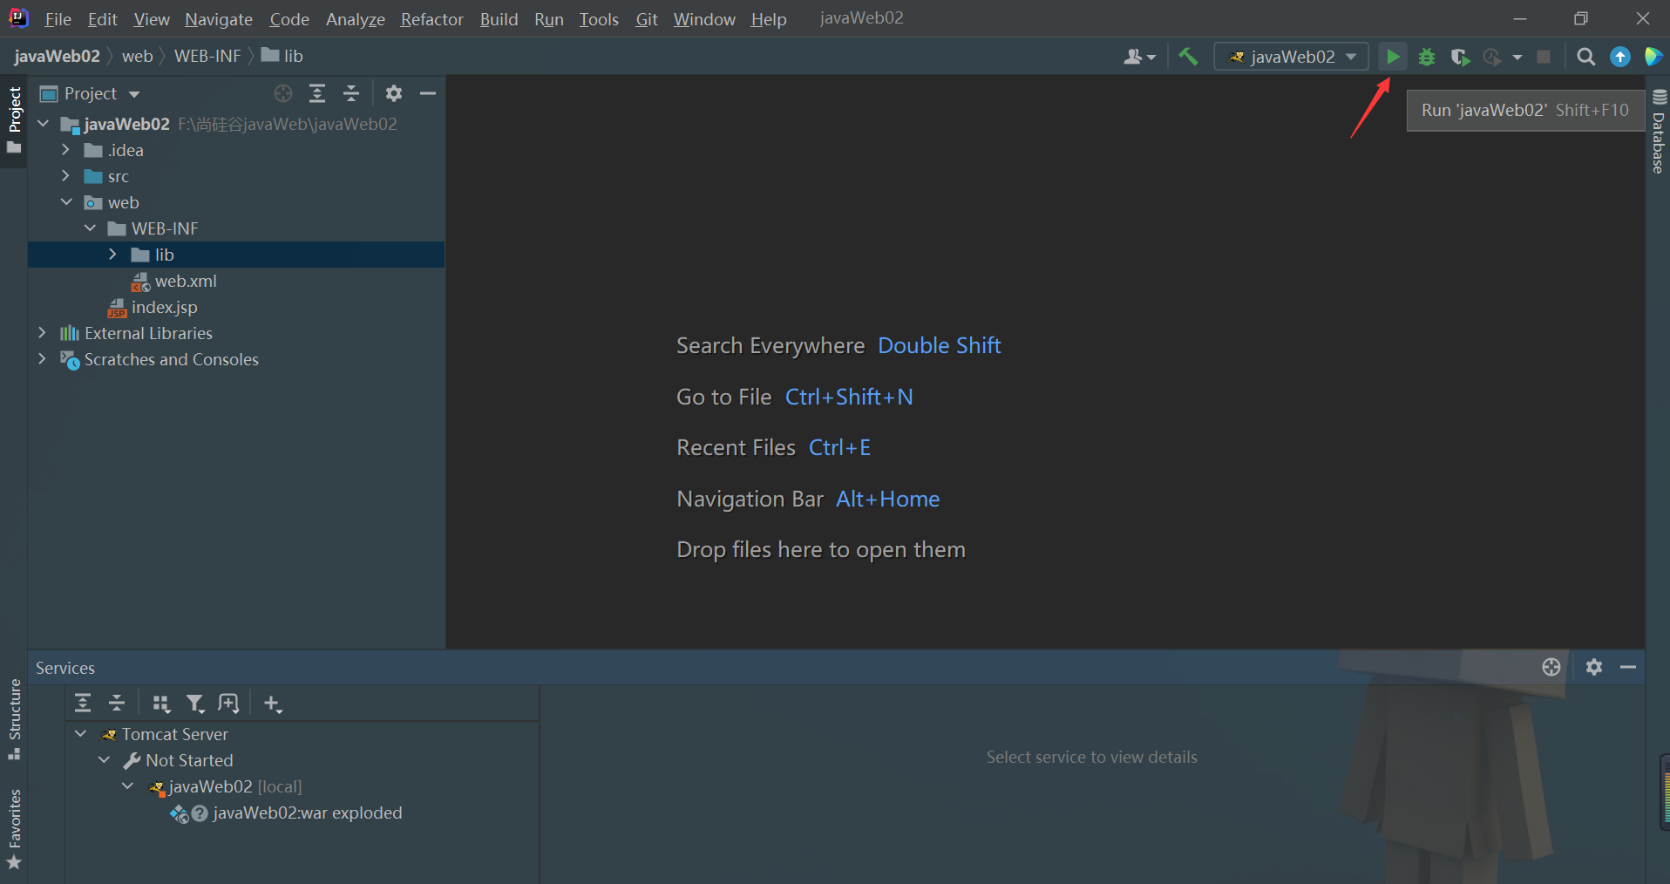This screenshot has height=884, width=1670.
Task: Open the Git menu
Action: pyautogui.click(x=647, y=19)
